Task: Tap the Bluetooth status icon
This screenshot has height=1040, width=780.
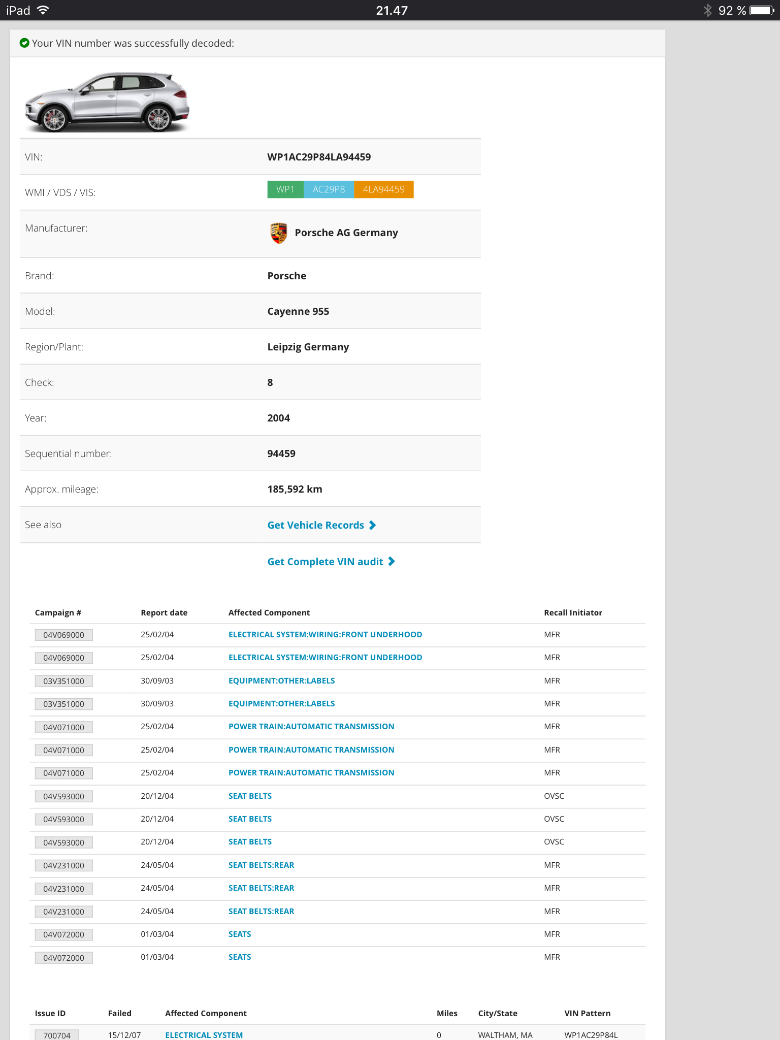Action: click(707, 11)
